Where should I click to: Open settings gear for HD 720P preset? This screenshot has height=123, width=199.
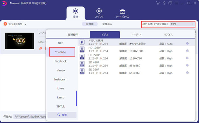click(187, 58)
